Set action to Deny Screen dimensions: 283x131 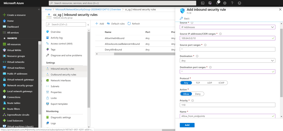tap(198, 94)
